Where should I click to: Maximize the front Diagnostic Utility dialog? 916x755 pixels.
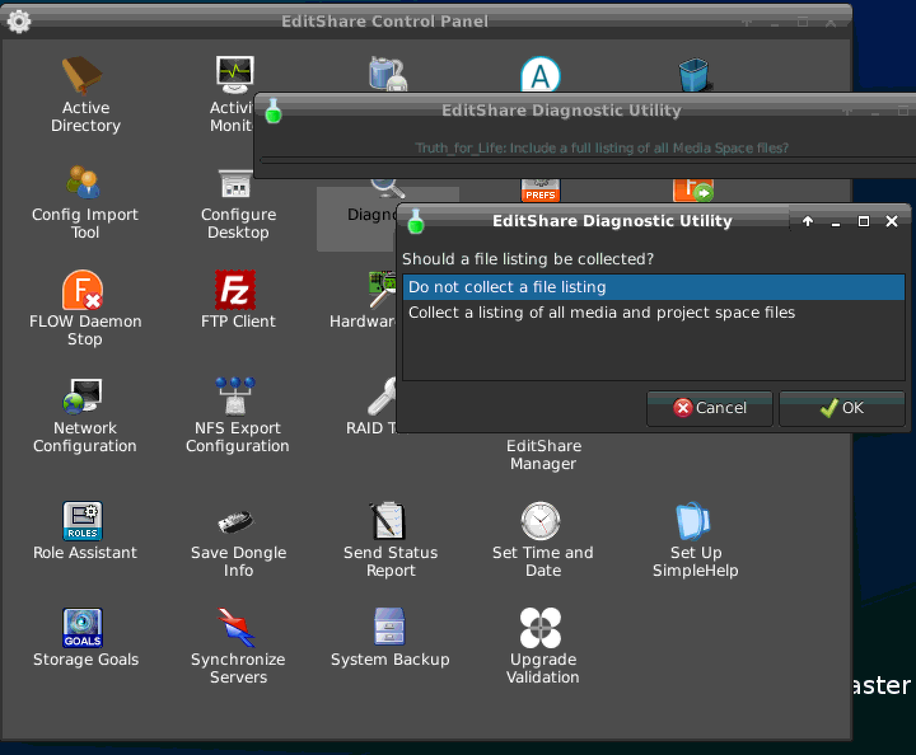tap(863, 221)
